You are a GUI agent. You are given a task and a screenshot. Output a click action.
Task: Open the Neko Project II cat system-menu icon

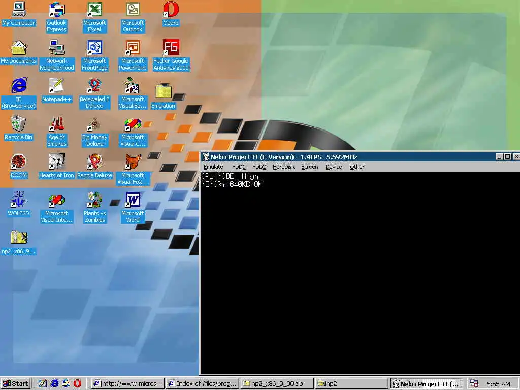(206, 157)
